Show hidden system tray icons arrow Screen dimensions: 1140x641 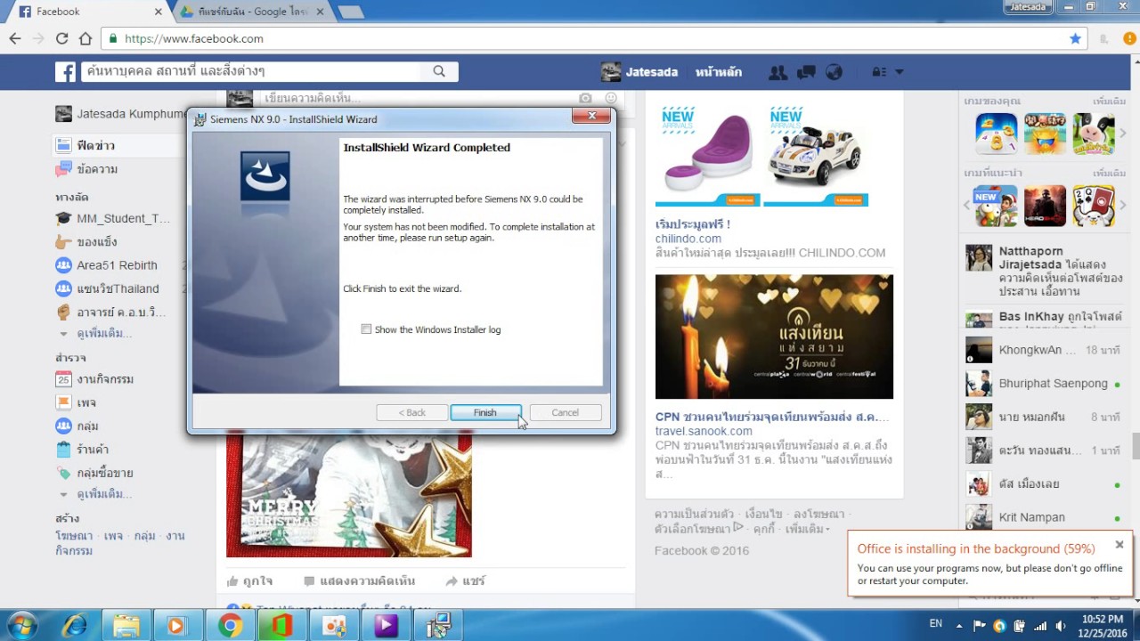pyautogui.click(x=958, y=626)
